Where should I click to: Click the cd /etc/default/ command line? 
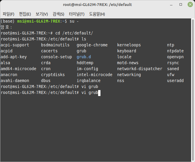[x=74, y=33]
